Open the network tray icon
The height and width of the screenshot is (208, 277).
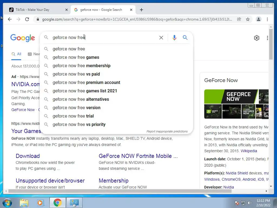click(243, 203)
